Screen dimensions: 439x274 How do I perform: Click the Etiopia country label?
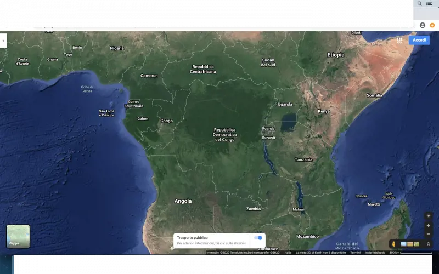(x=336, y=55)
